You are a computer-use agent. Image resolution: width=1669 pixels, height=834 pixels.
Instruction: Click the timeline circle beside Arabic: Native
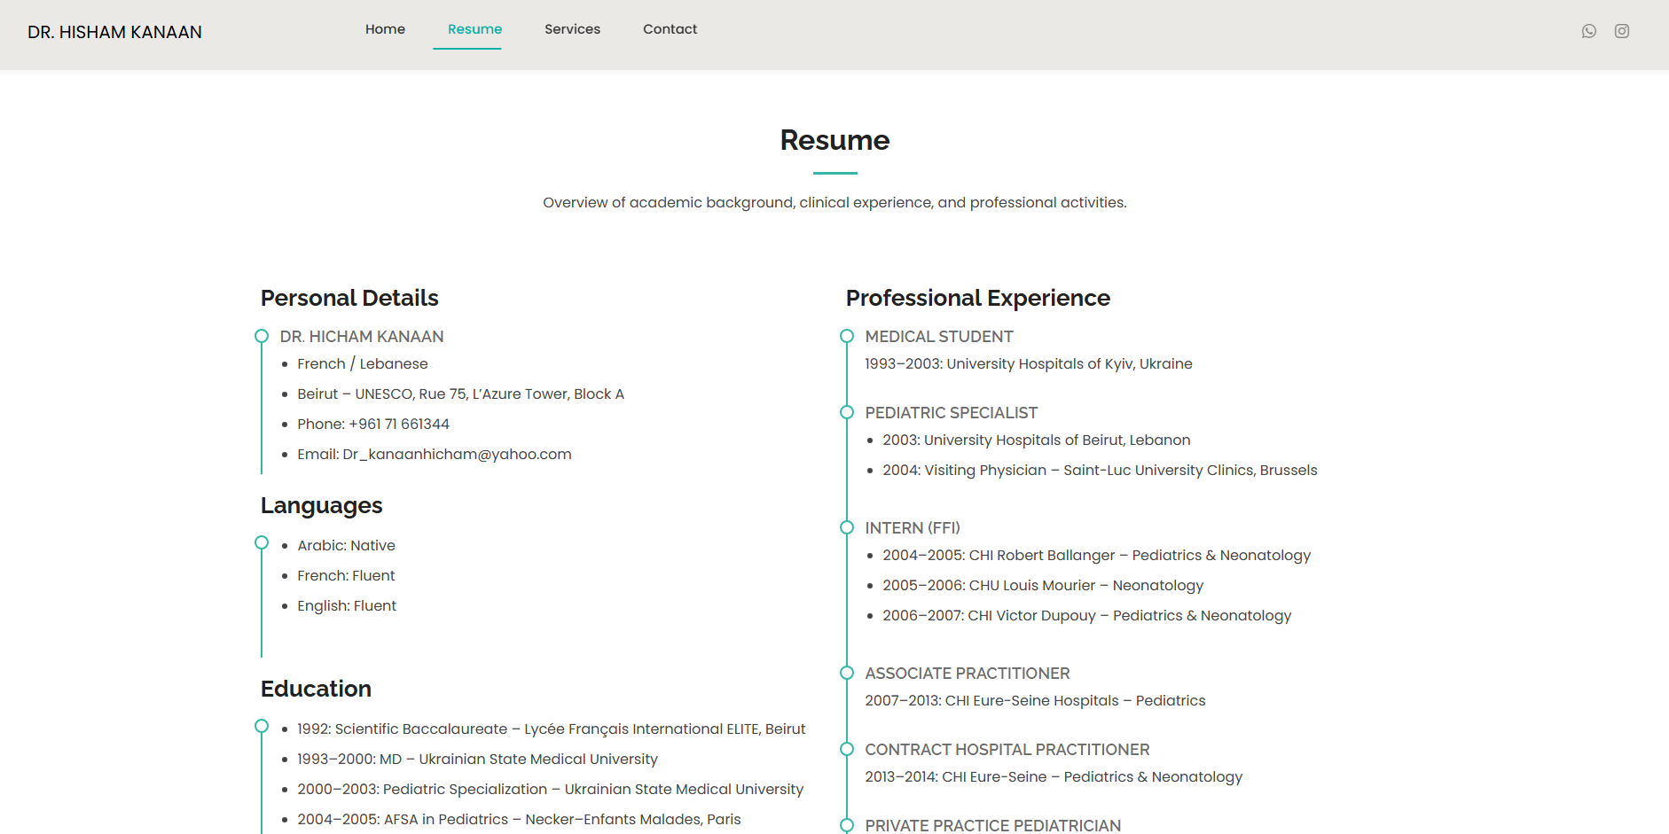pyautogui.click(x=262, y=542)
